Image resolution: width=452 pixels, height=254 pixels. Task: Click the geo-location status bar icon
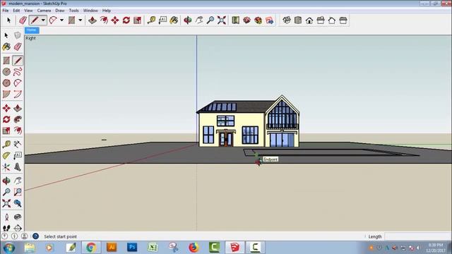coord(5,236)
